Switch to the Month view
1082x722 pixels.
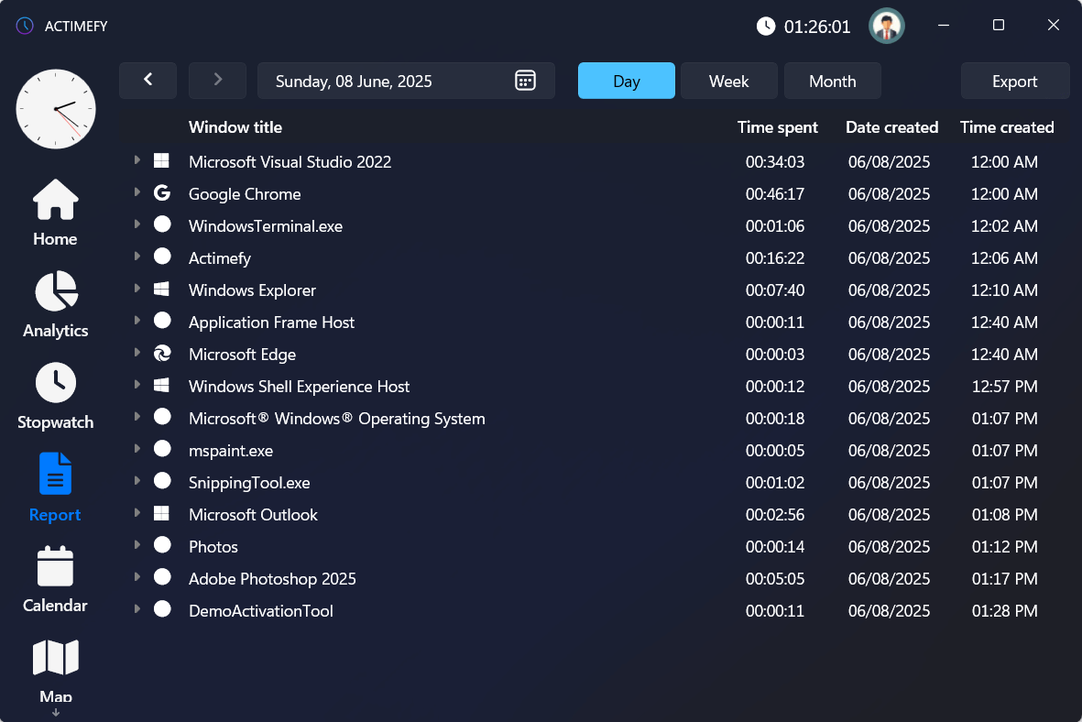[x=832, y=81]
